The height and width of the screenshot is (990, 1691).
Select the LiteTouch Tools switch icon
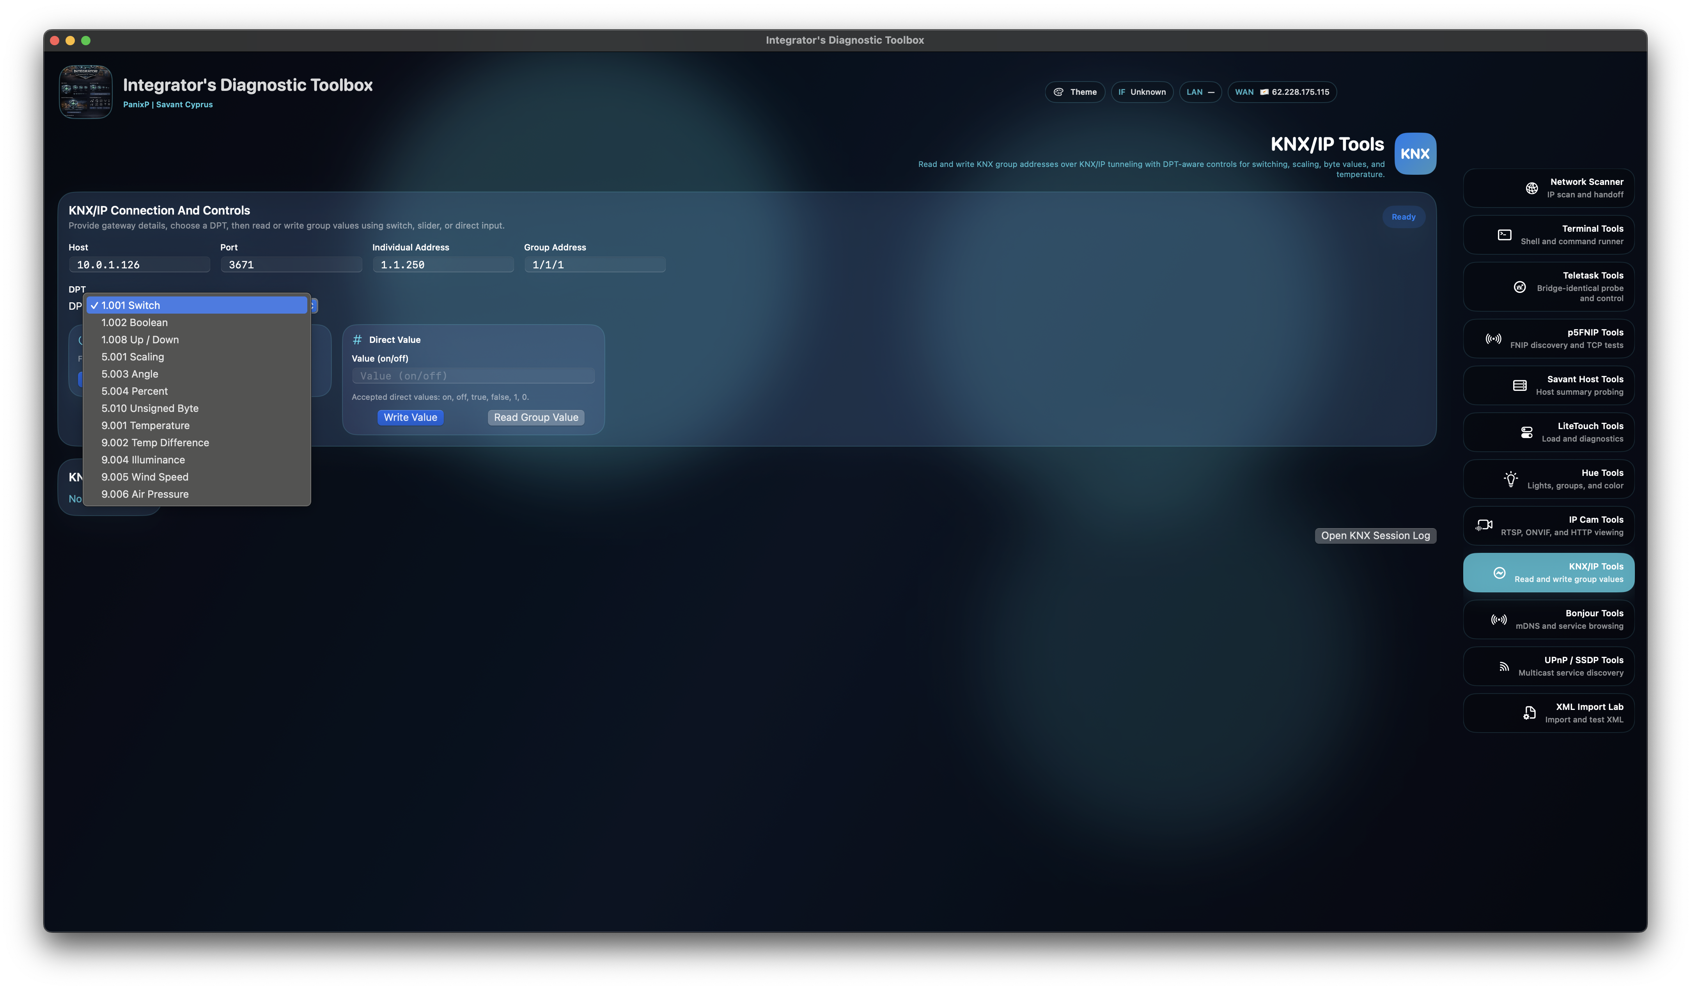(x=1526, y=432)
